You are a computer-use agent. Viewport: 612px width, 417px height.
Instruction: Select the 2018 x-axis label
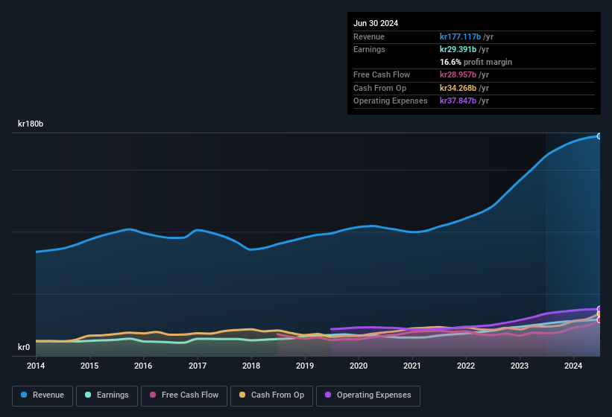click(251, 366)
